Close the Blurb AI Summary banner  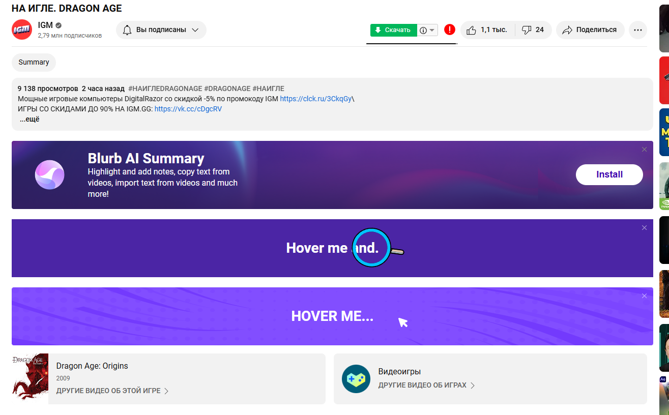pyautogui.click(x=644, y=150)
